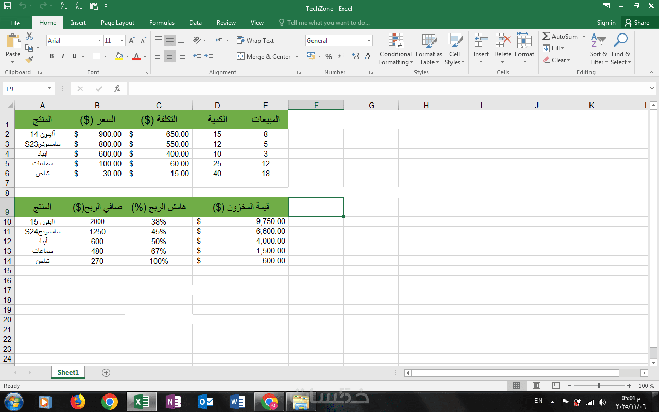Add a new sheet
Image resolution: width=659 pixels, height=412 pixels.
click(106, 372)
